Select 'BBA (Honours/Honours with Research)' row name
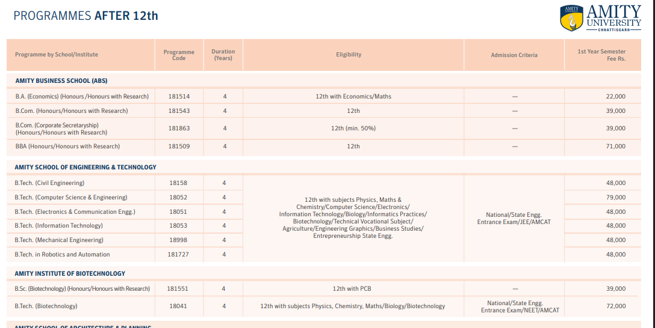This screenshot has height=328, width=655. tap(67, 147)
